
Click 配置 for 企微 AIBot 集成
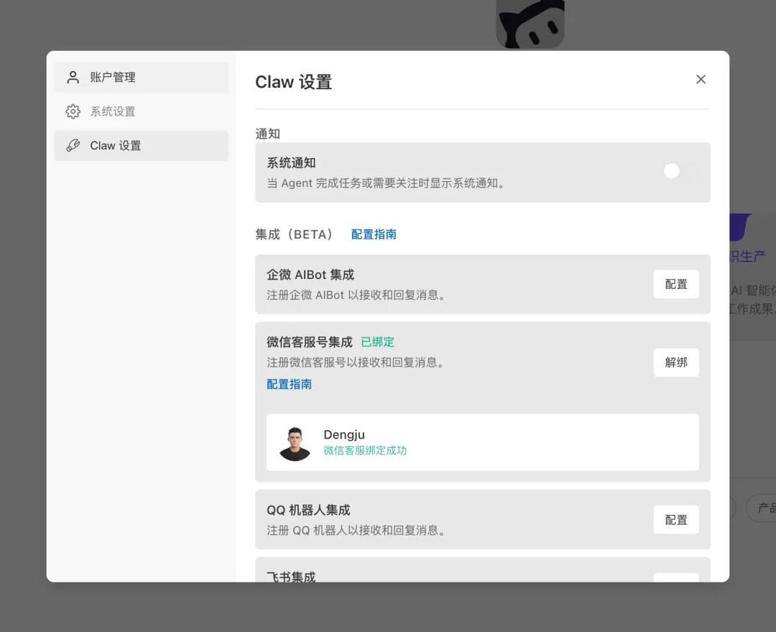[675, 284]
